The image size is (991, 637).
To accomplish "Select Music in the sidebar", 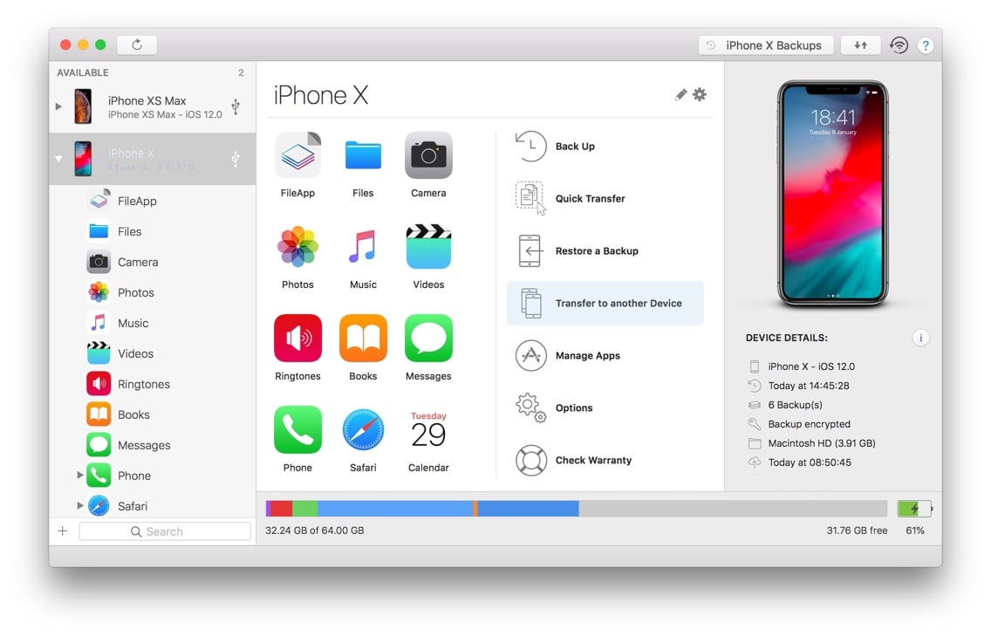I will point(153,323).
